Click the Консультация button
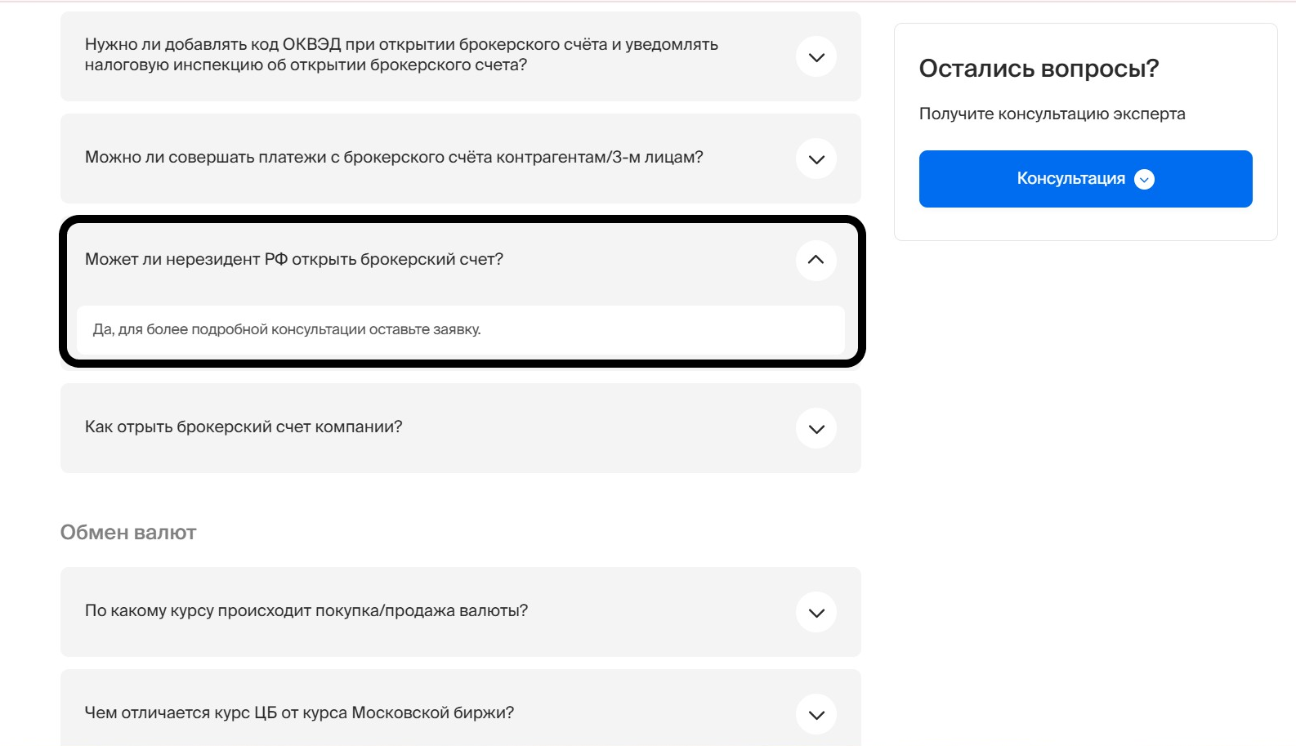The height and width of the screenshot is (746, 1296). pos(1085,178)
